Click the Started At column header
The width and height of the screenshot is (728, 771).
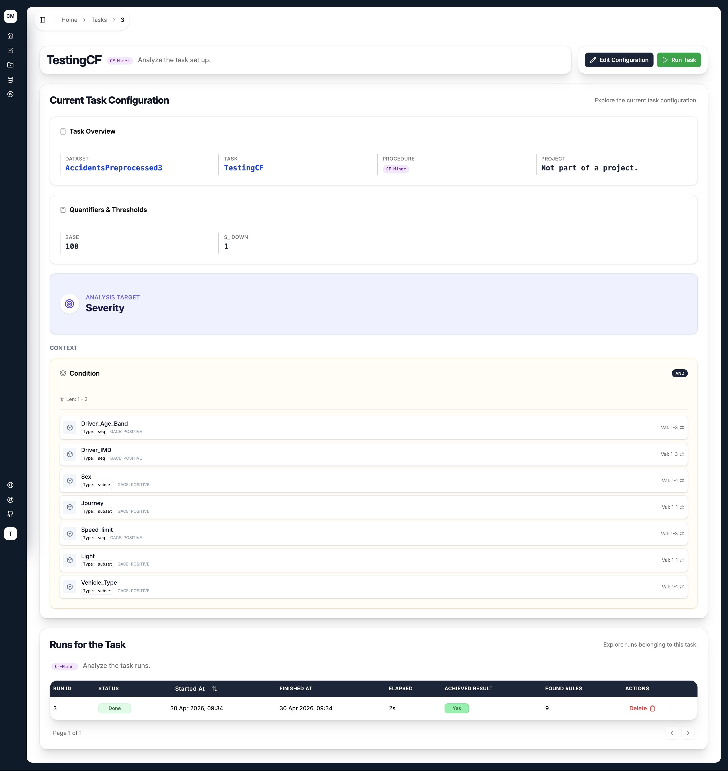[196, 688]
